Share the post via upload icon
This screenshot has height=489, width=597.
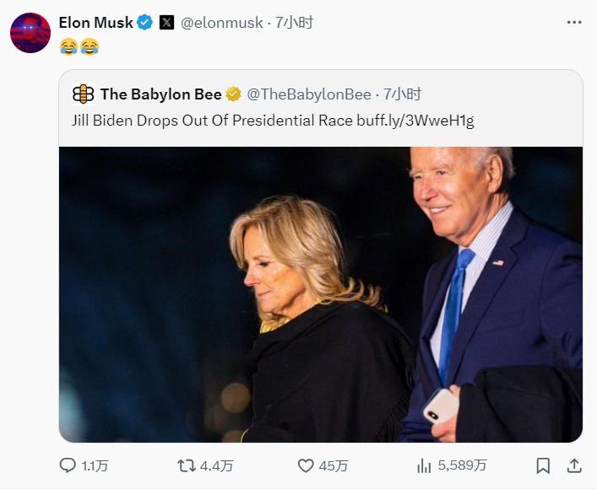(x=573, y=465)
